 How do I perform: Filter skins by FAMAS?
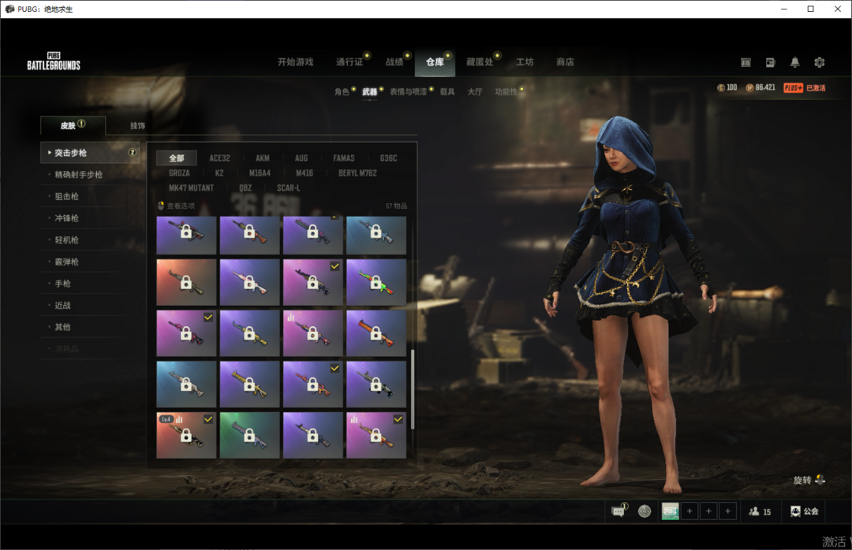point(344,158)
